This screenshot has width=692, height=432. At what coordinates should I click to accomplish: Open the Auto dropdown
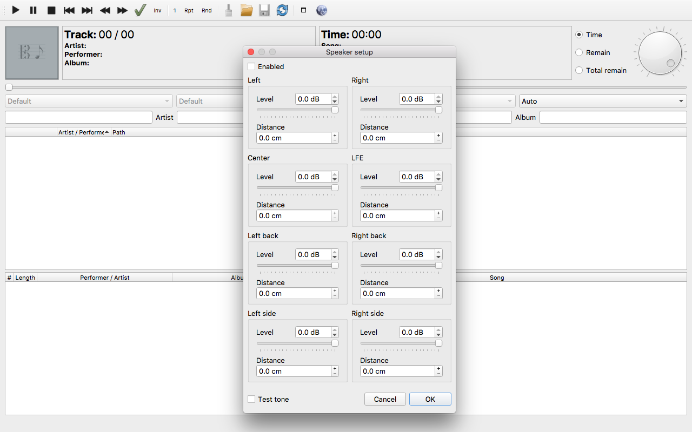(602, 101)
